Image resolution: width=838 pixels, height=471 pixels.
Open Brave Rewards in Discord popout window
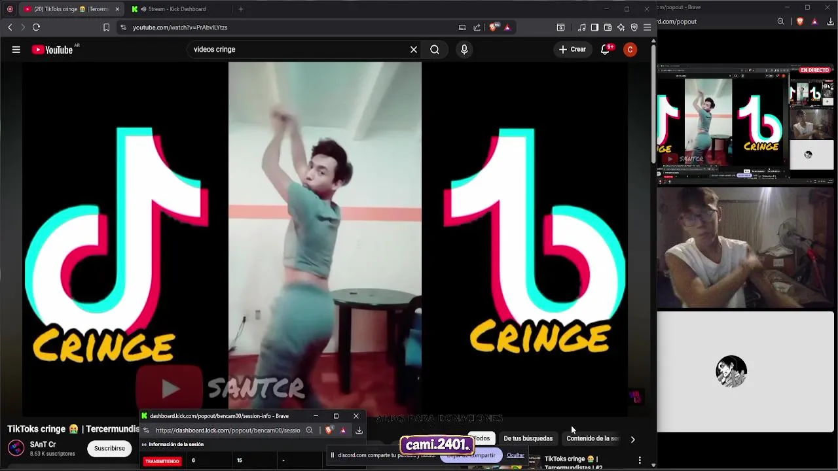coord(814,22)
